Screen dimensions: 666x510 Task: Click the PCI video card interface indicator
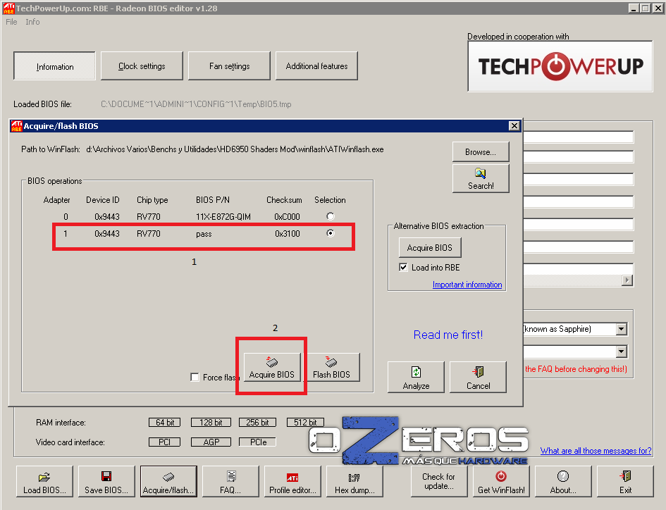[x=165, y=442]
